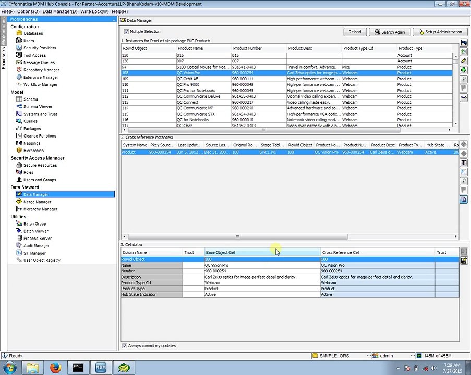
Task: Collapse the Workbenches panel
Action: pos(114,19)
